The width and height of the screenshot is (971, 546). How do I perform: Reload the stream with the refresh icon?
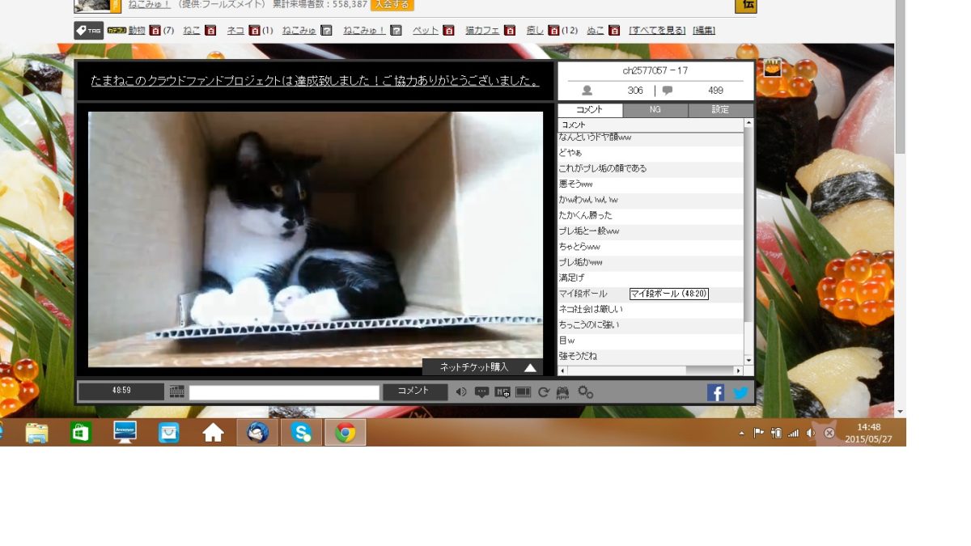544,392
